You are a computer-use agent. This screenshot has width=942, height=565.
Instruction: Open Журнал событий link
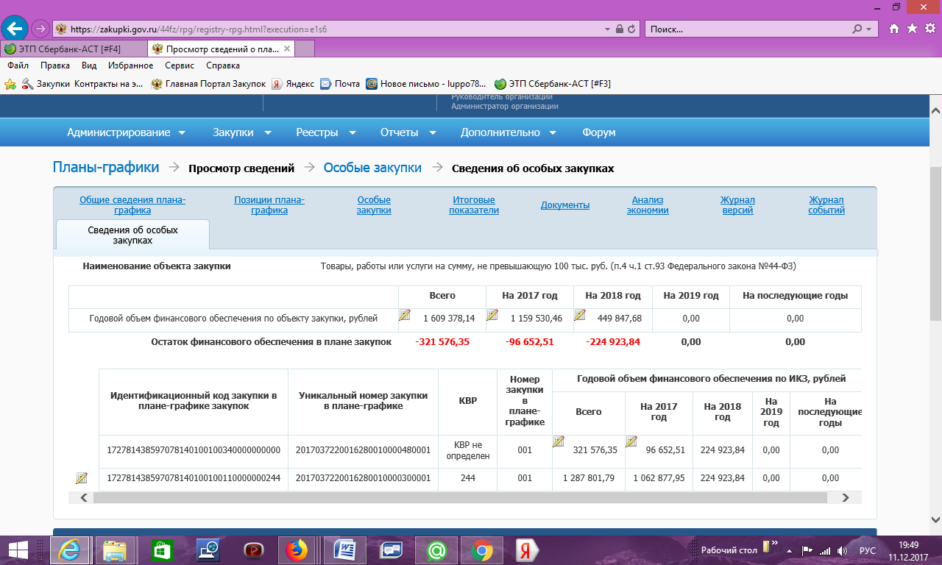(x=826, y=205)
